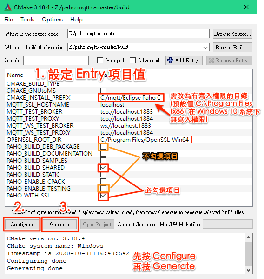
Task: Click the disabled Open Project button
Action: pos(97,225)
